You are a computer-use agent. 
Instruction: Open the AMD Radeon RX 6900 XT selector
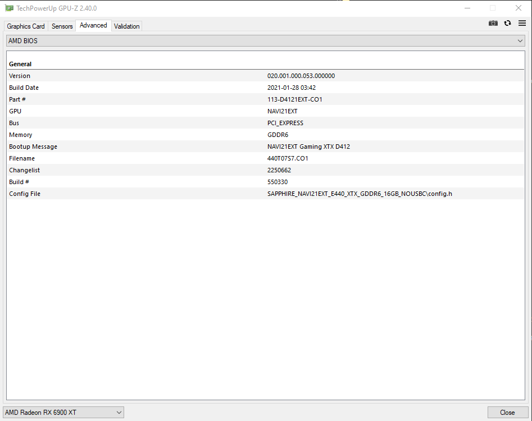click(x=63, y=413)
